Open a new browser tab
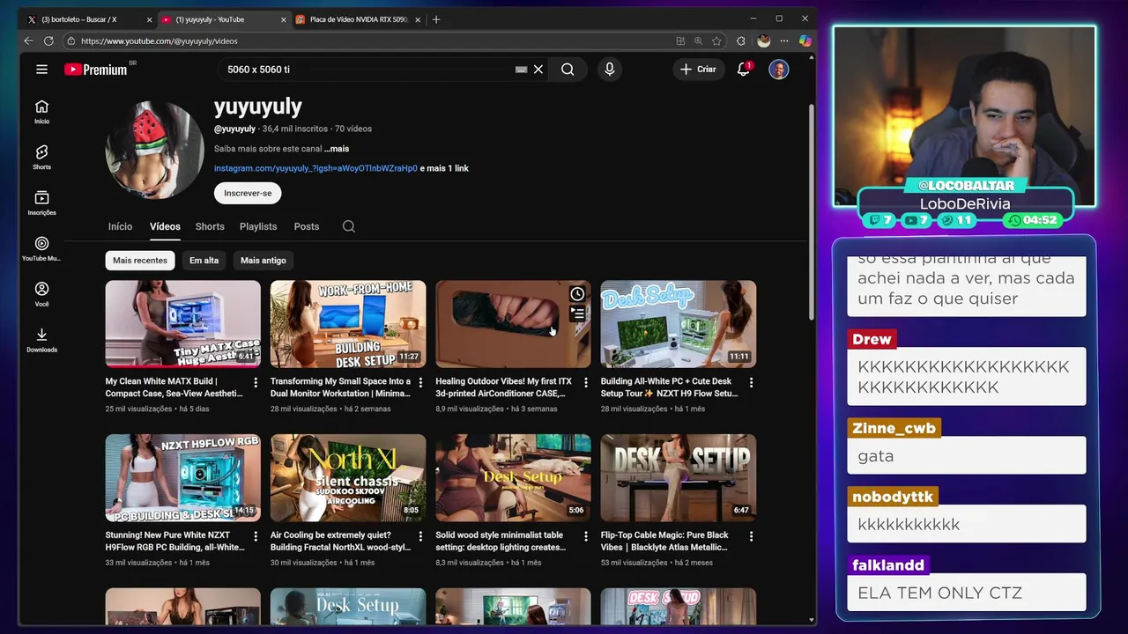1128x634 pixels. click(x=436, y=19)
